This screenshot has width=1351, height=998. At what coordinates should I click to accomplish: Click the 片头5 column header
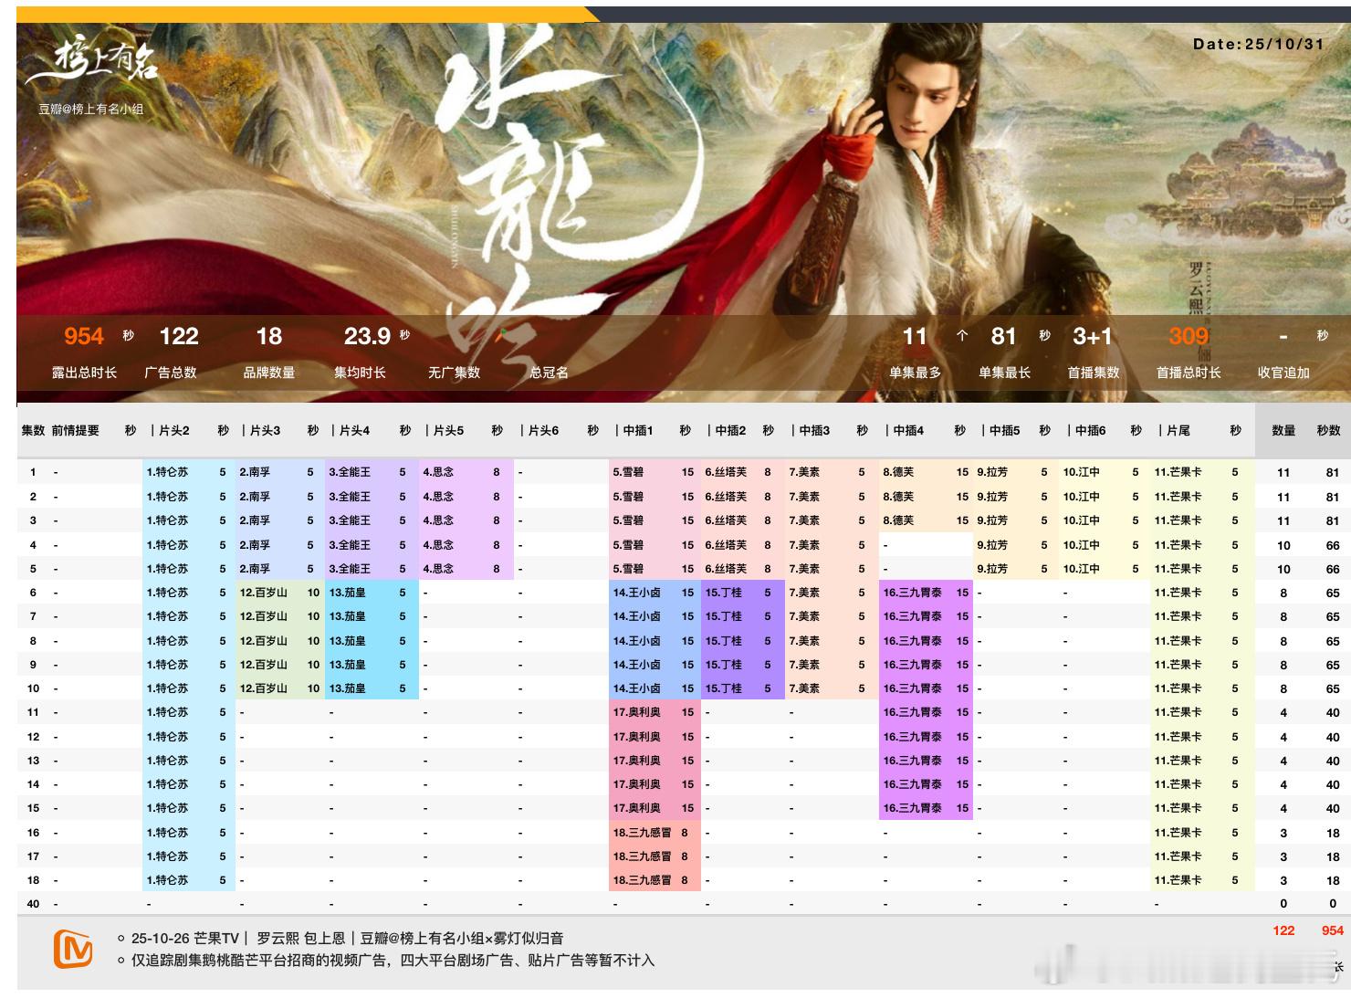click(445, 430)
